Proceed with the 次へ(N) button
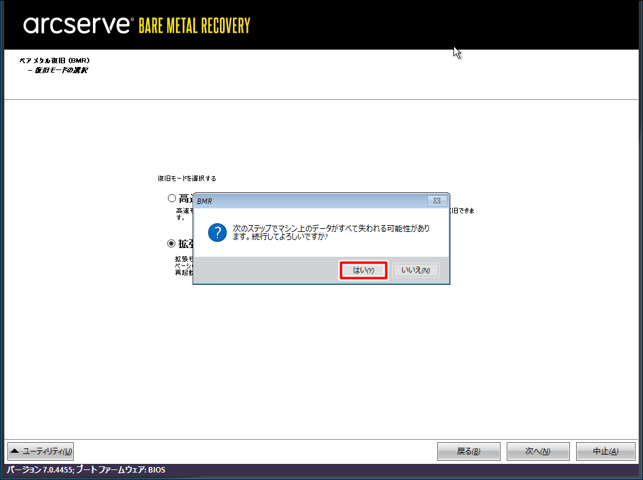The image size is (643, 480). point(538,451)
